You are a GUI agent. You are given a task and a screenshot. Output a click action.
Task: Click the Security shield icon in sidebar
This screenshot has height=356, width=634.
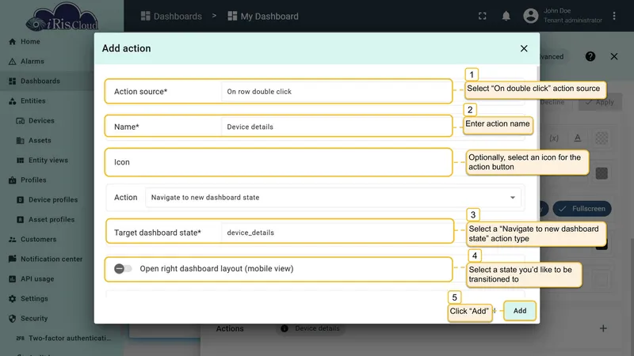click(x=12, y=319)
